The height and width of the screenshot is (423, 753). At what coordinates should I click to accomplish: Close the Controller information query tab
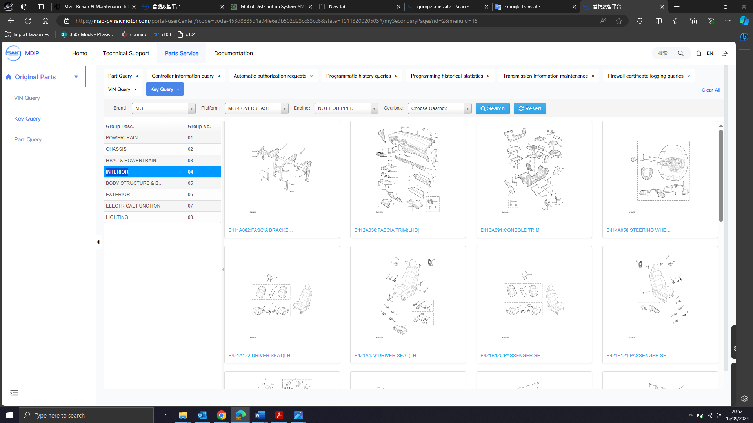click(219, 76)
